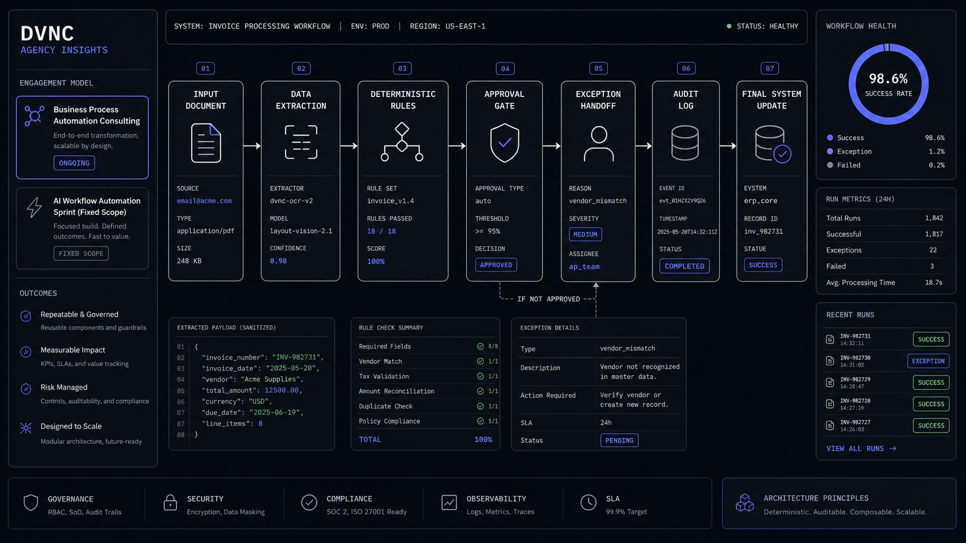
Task: Select the AI Workflow Automation Sprint card
Action: pos(82,228)
